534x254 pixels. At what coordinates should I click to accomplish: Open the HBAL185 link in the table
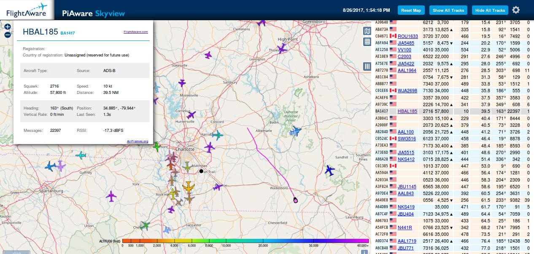407,111
